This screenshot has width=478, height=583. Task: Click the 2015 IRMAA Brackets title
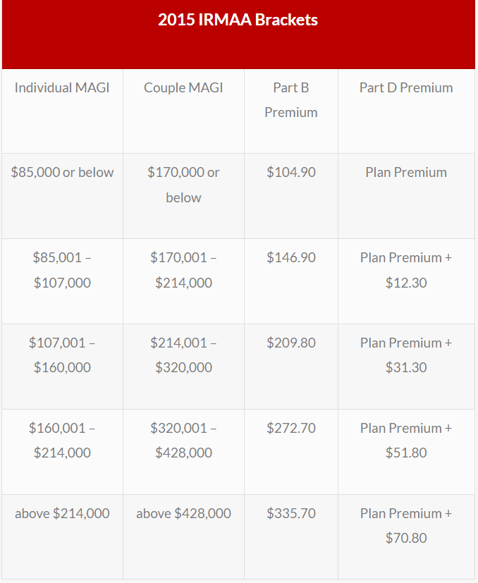click(238, 20)
